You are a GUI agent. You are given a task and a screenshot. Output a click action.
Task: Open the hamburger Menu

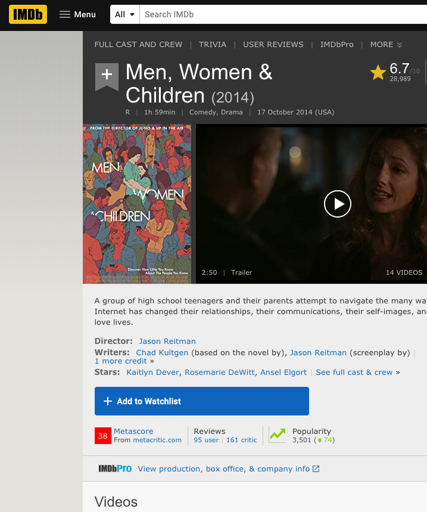point(77,14)
